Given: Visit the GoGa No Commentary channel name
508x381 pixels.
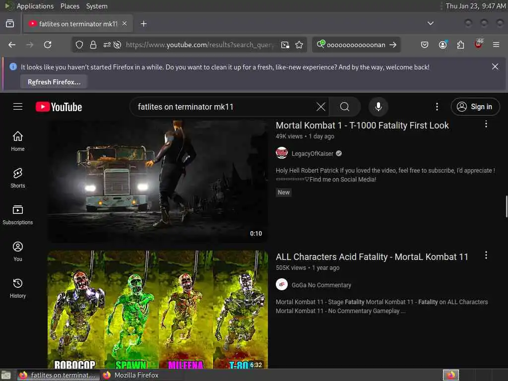Looking at the screenshot, I should (321, 285).
